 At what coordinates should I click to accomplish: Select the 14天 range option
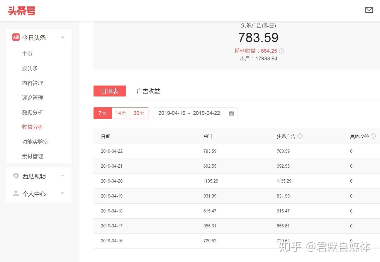121,113
